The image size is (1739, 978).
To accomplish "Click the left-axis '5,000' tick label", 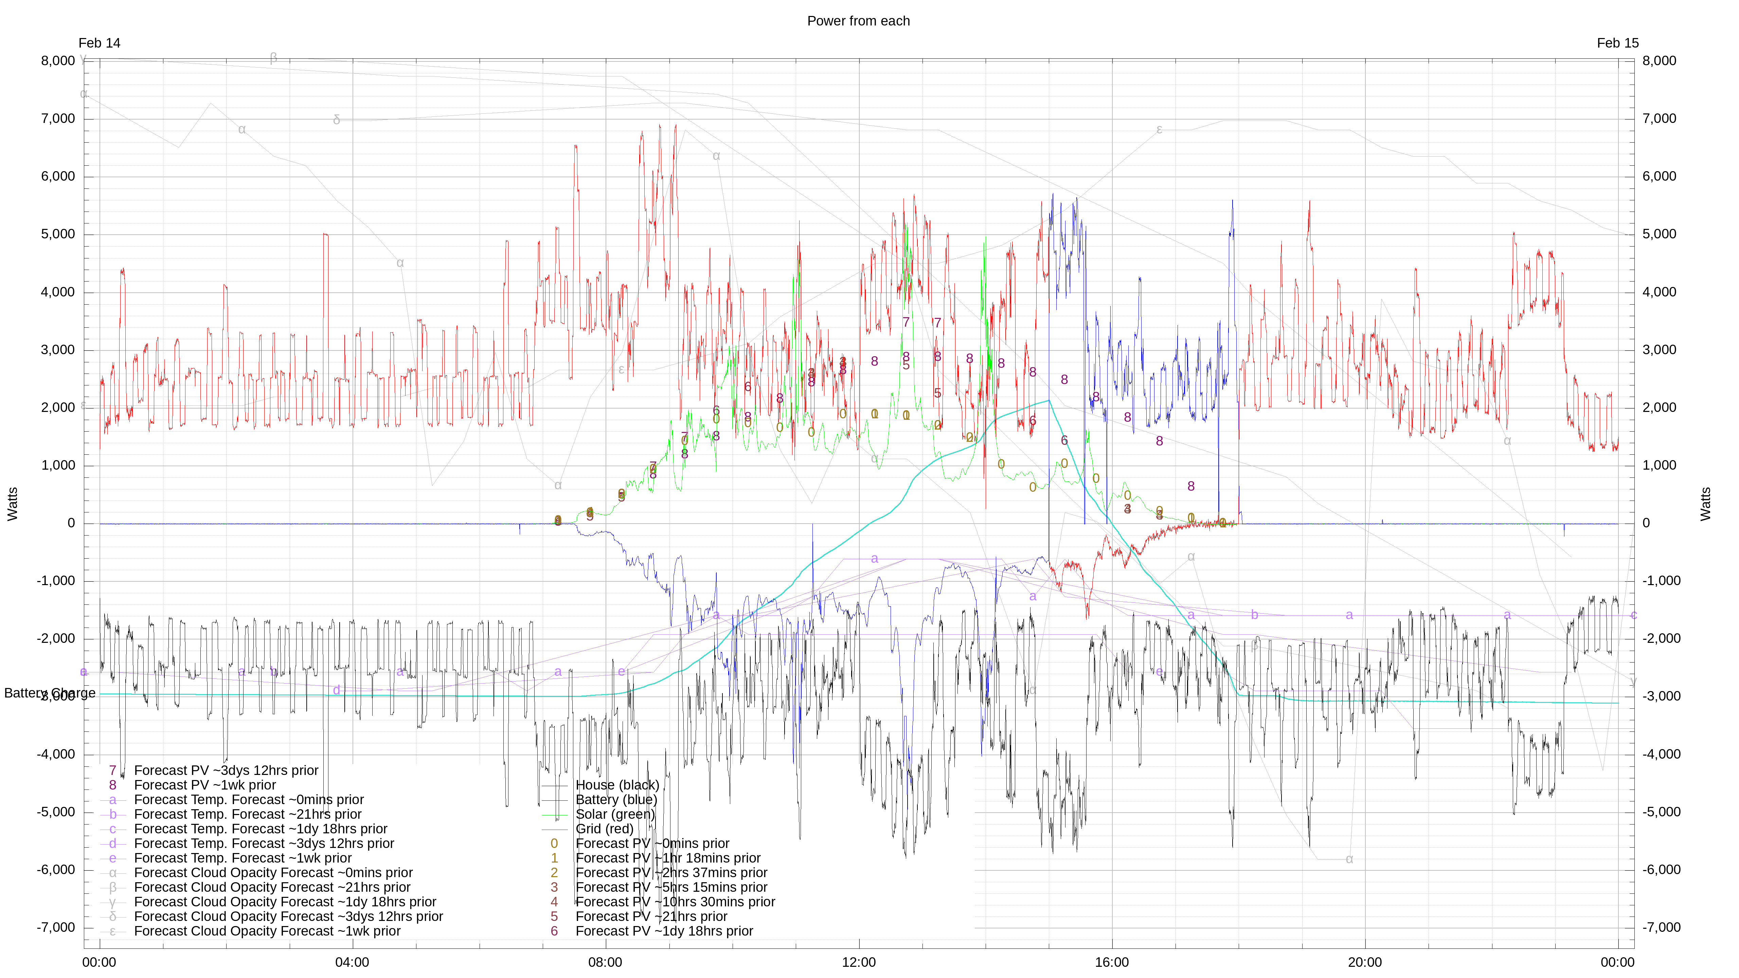I will pyautogui.click(x=58, y=234).
